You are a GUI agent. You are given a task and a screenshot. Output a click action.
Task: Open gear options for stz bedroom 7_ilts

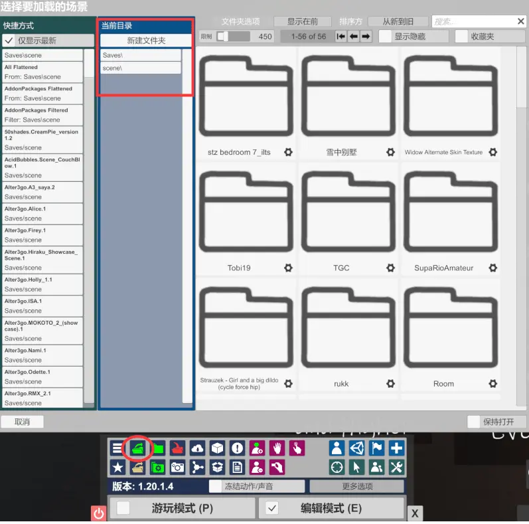288,152
